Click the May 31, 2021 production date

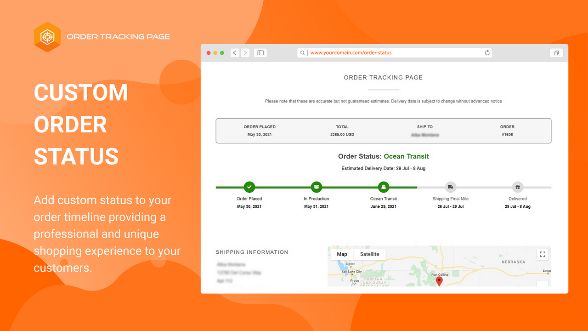[x=317, y=207]
